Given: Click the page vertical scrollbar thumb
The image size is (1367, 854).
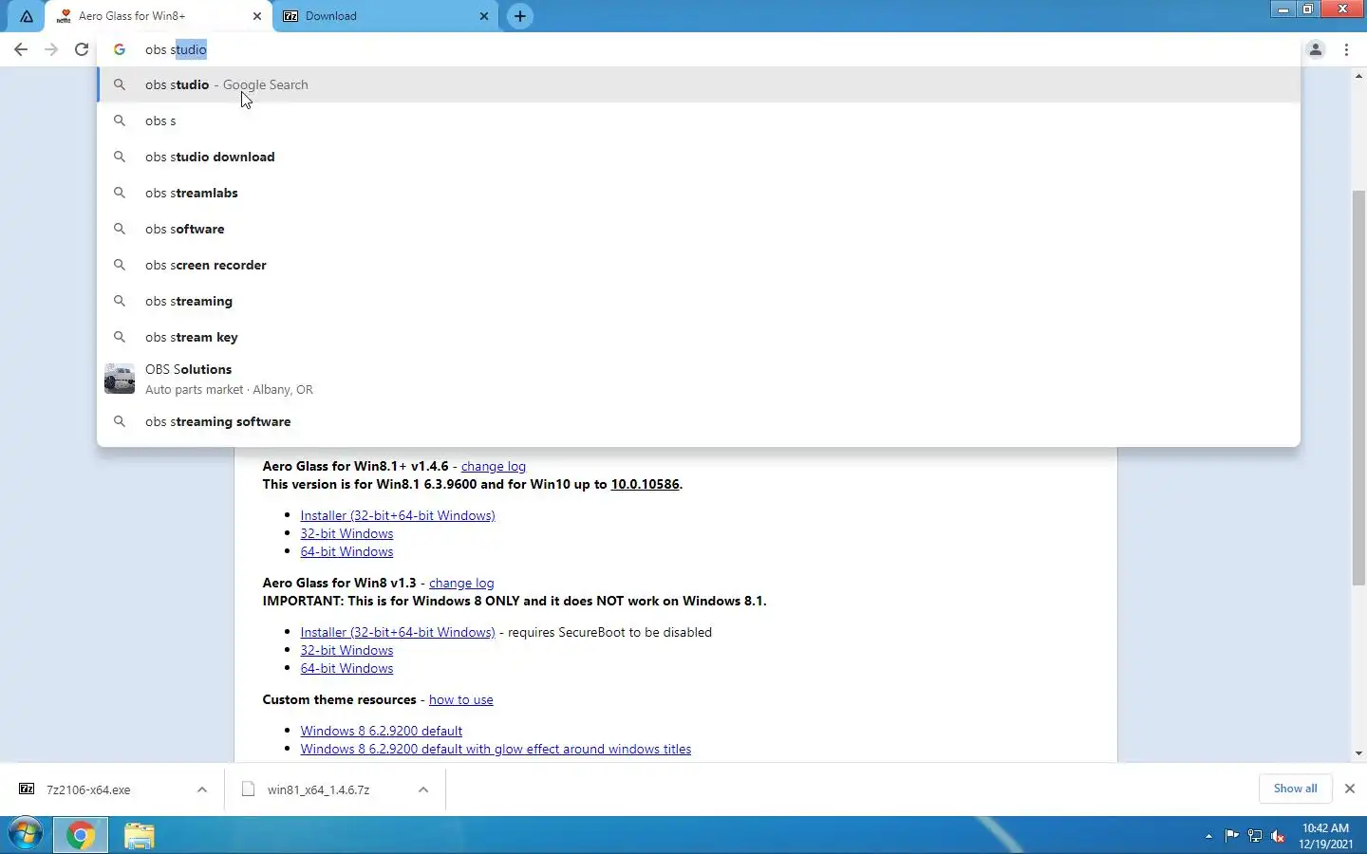Looking at the screenshot, I should pos(1358,388).
